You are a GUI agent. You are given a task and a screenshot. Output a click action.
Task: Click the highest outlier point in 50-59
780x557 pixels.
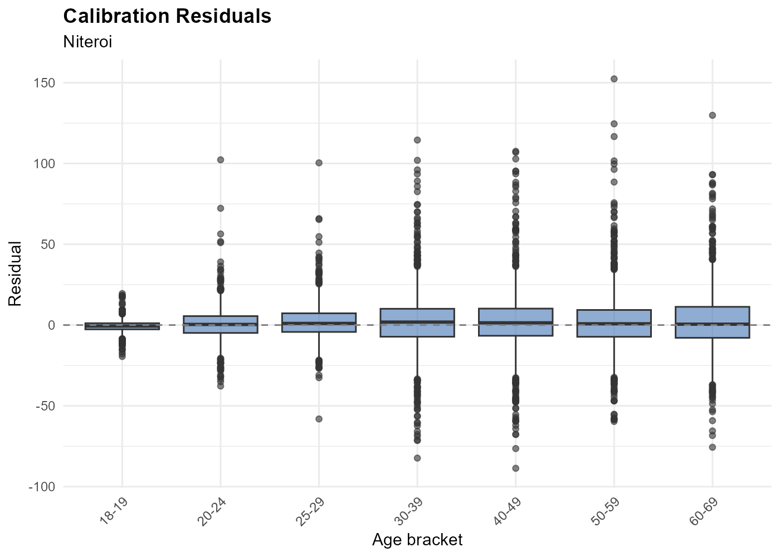coord(614,79)
